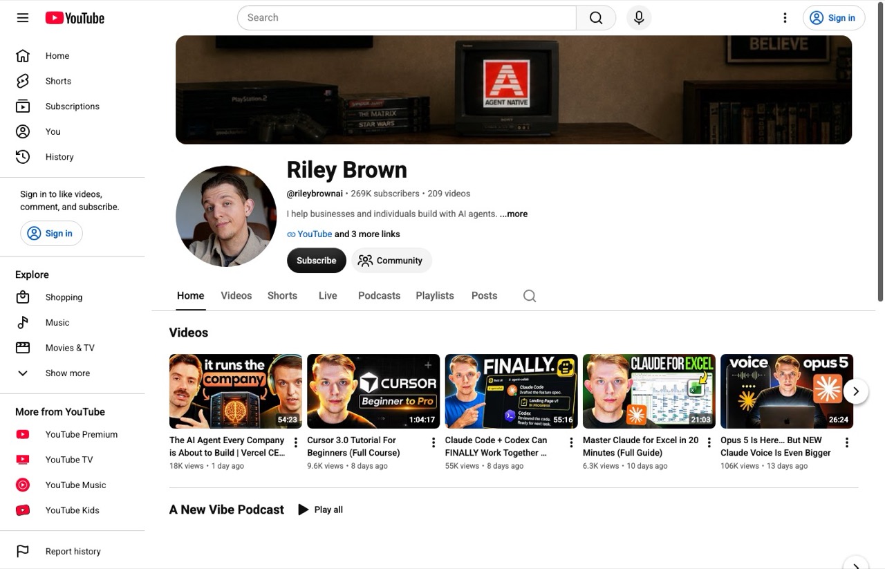Open options for 'The AI Agent Every Company' video

pyautogui.click(x=296, y=442)
